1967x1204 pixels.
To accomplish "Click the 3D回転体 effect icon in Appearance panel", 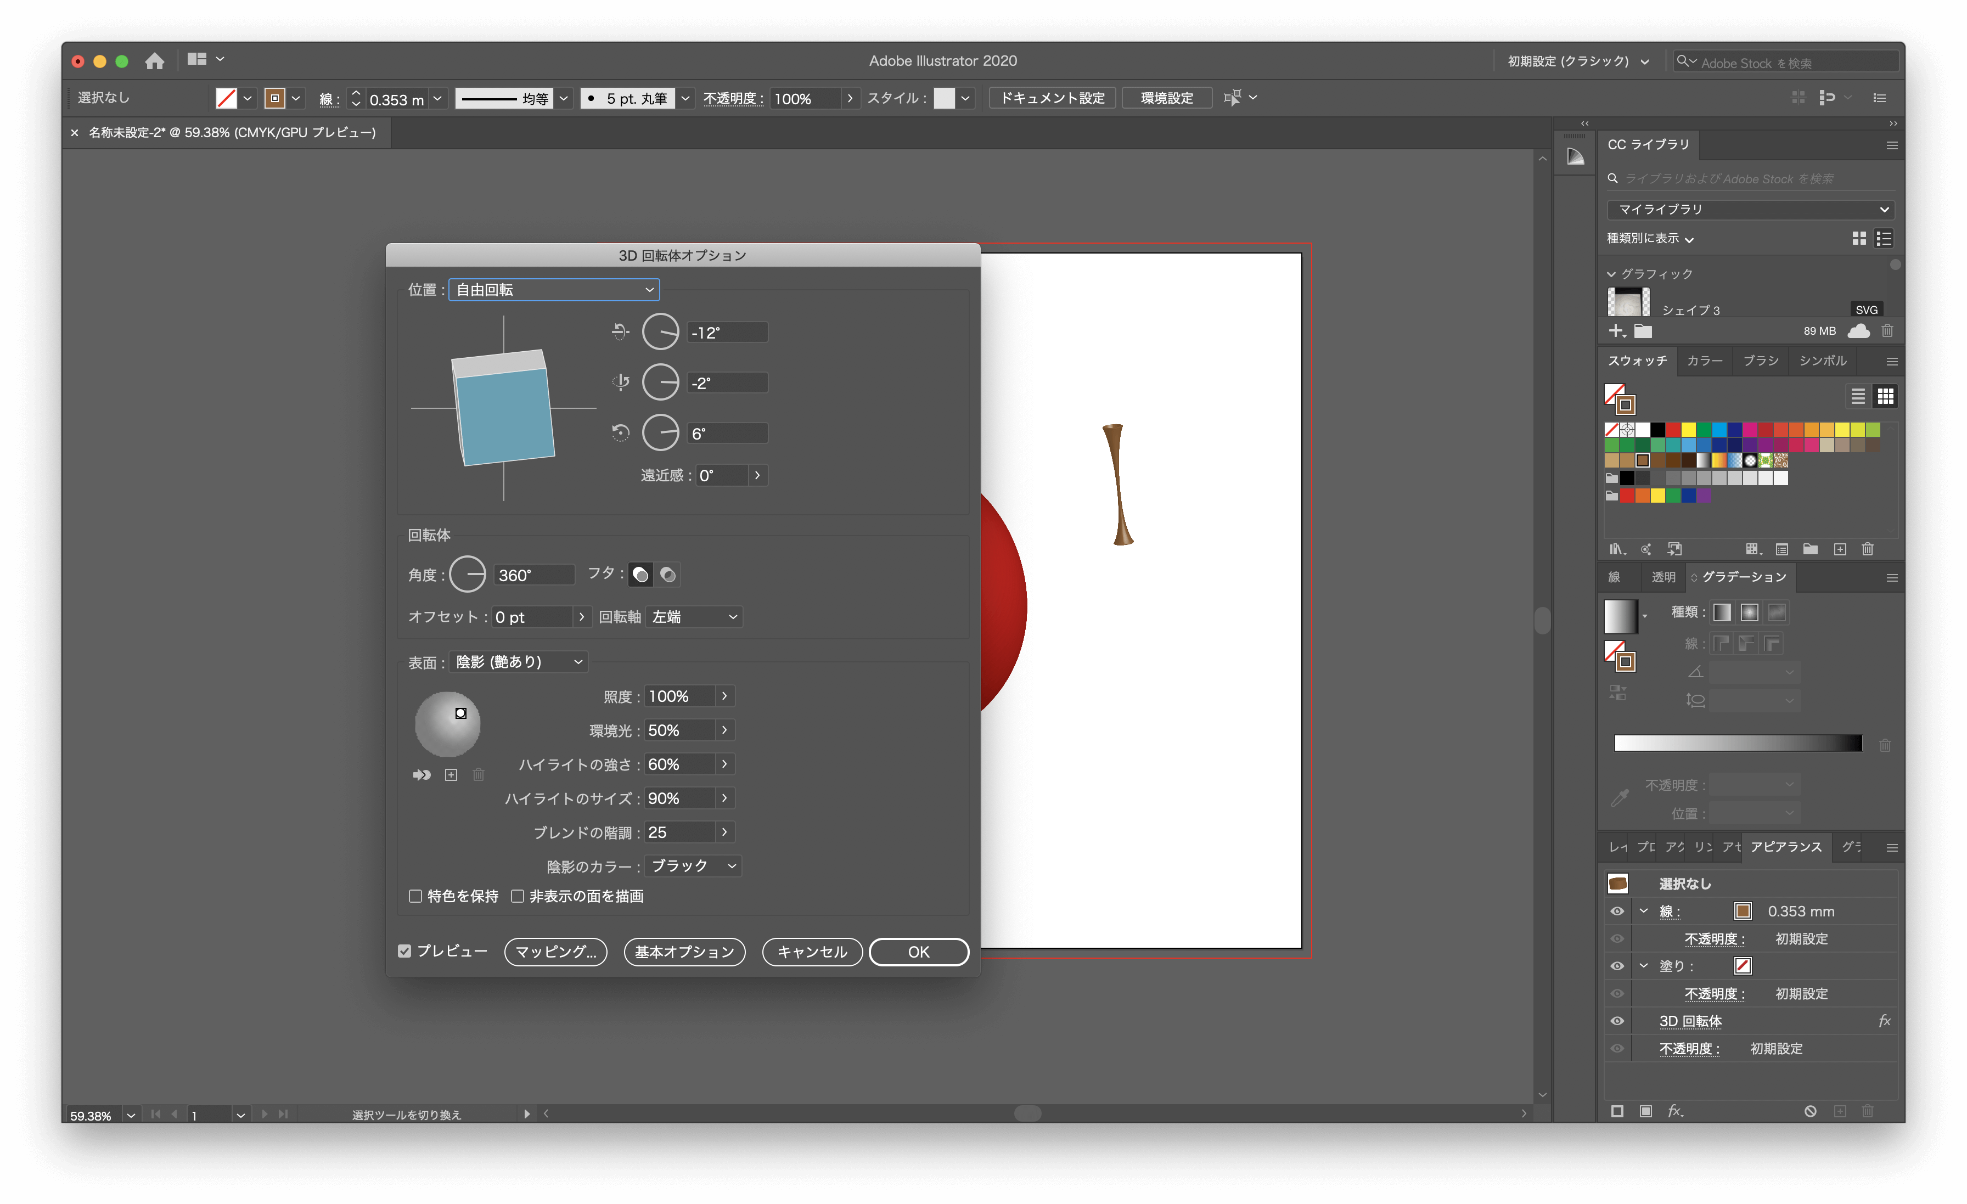I will [x=1881, y=1021].
